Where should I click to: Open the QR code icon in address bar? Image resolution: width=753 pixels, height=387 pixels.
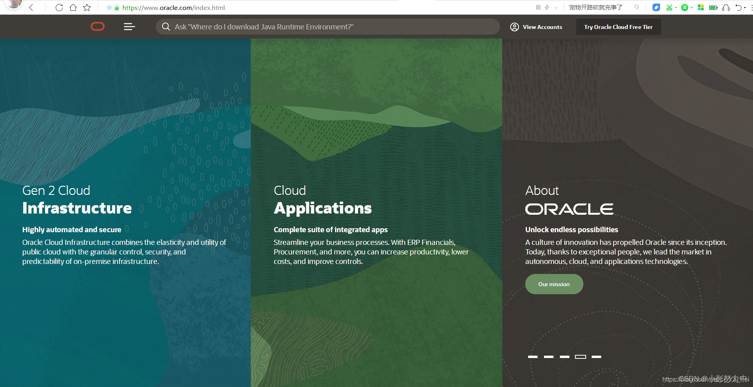(538, 7)
